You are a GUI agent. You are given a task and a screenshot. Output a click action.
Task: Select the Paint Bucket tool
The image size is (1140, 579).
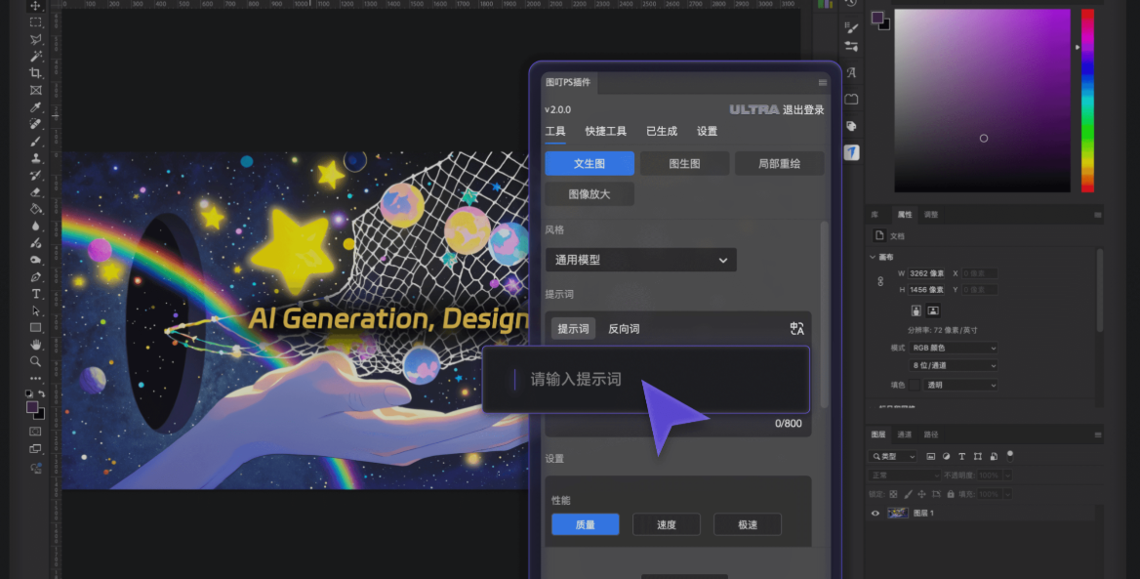pos(35,209)
